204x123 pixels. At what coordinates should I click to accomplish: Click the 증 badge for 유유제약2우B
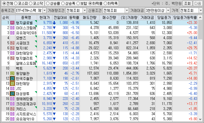12,33
